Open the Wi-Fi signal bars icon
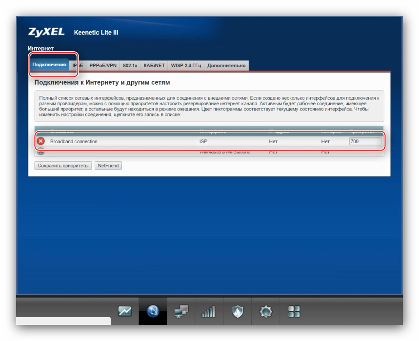The height and width of the screenshot is (341, 419). coord(209,311)
